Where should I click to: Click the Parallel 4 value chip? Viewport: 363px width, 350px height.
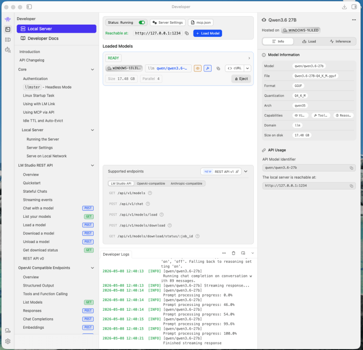pyautogui.click(x=151, y=79)
